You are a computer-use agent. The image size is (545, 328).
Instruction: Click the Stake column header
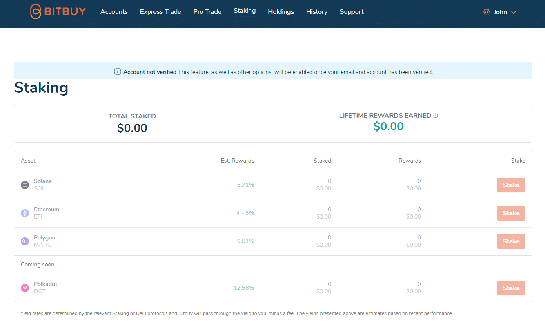pyautogui.click(x=518, y=161)
